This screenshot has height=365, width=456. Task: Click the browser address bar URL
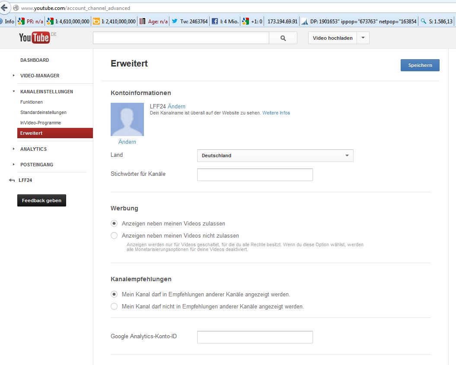pyautogui.click(x=76, y=8)
